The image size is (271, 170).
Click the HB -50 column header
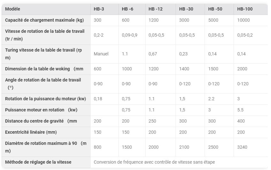click(215, 9)
